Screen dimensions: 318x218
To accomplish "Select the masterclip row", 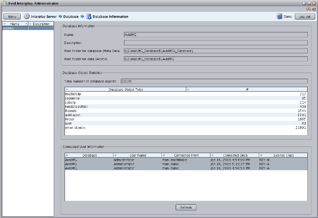I will 186,94.
